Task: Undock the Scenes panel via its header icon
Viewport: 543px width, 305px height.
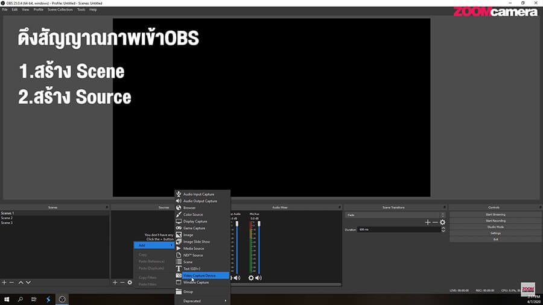Action: 107,207
